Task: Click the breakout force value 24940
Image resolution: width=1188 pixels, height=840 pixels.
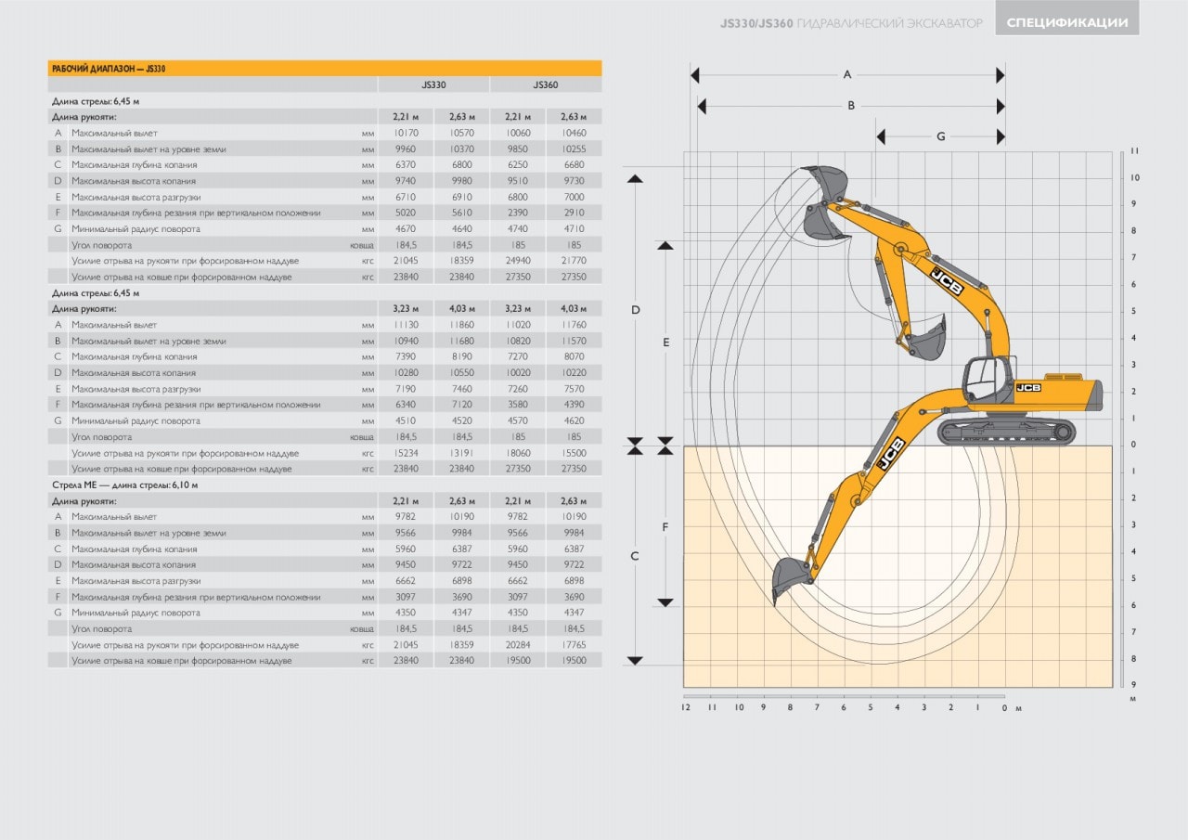Action: click(x=518, y=261)
